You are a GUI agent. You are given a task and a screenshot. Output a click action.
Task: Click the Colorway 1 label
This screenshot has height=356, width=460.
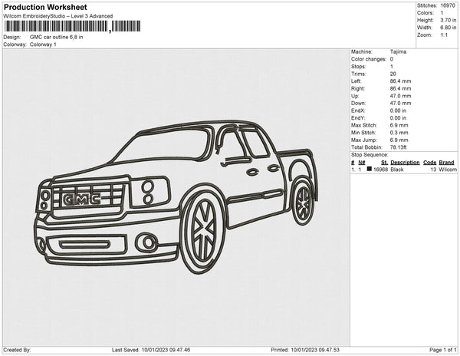(x=43, y=44)
